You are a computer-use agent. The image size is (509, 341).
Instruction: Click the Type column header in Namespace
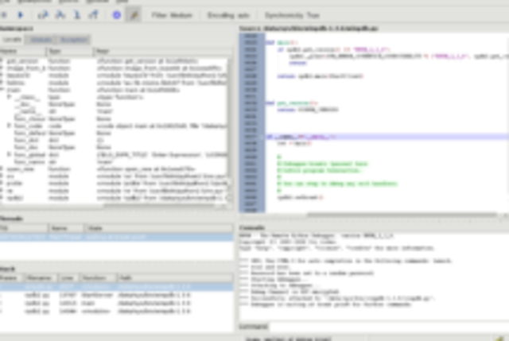click(70, 51)
